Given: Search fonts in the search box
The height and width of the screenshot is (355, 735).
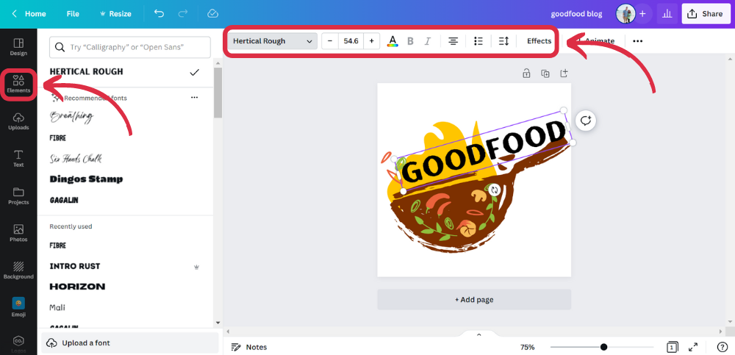Looking at the screenshot, I should [130, 47].
